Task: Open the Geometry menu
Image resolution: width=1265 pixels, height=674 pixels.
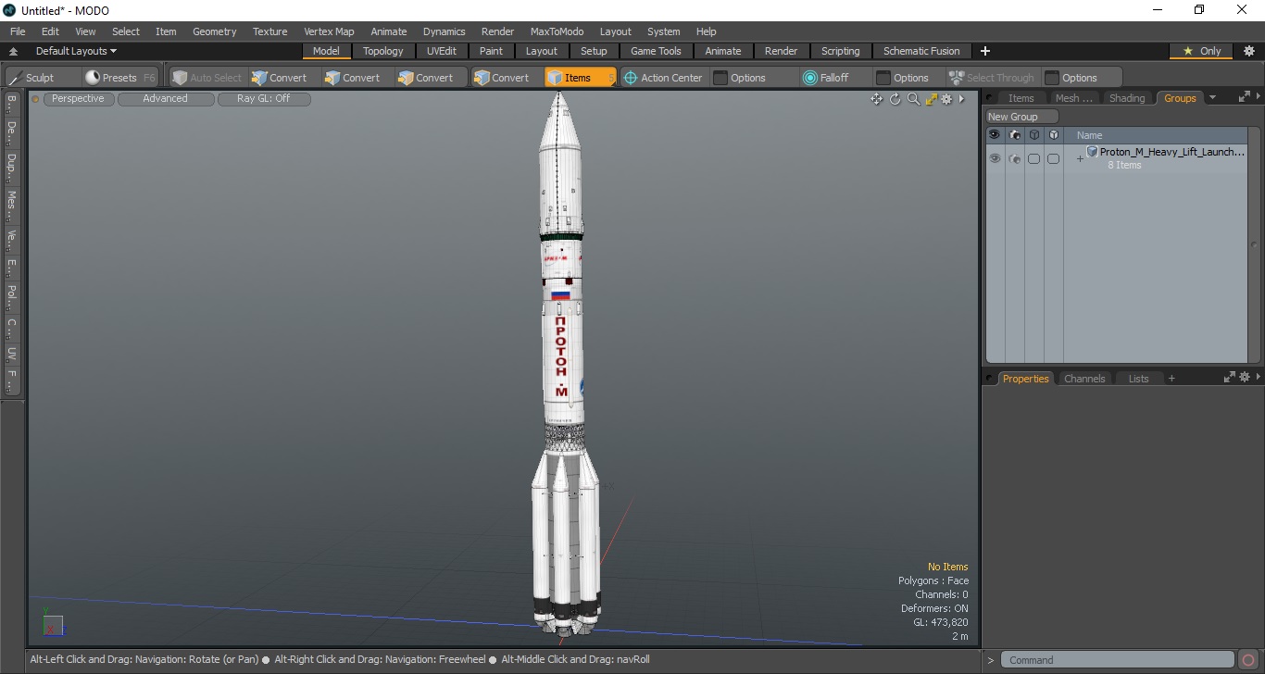Action: [x=214, y=31]
